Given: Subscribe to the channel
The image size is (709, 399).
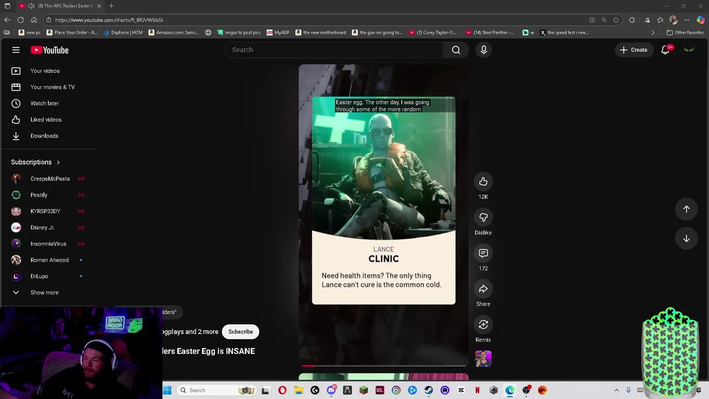Looking at the screenshot, I should click(x=240, y=331).
